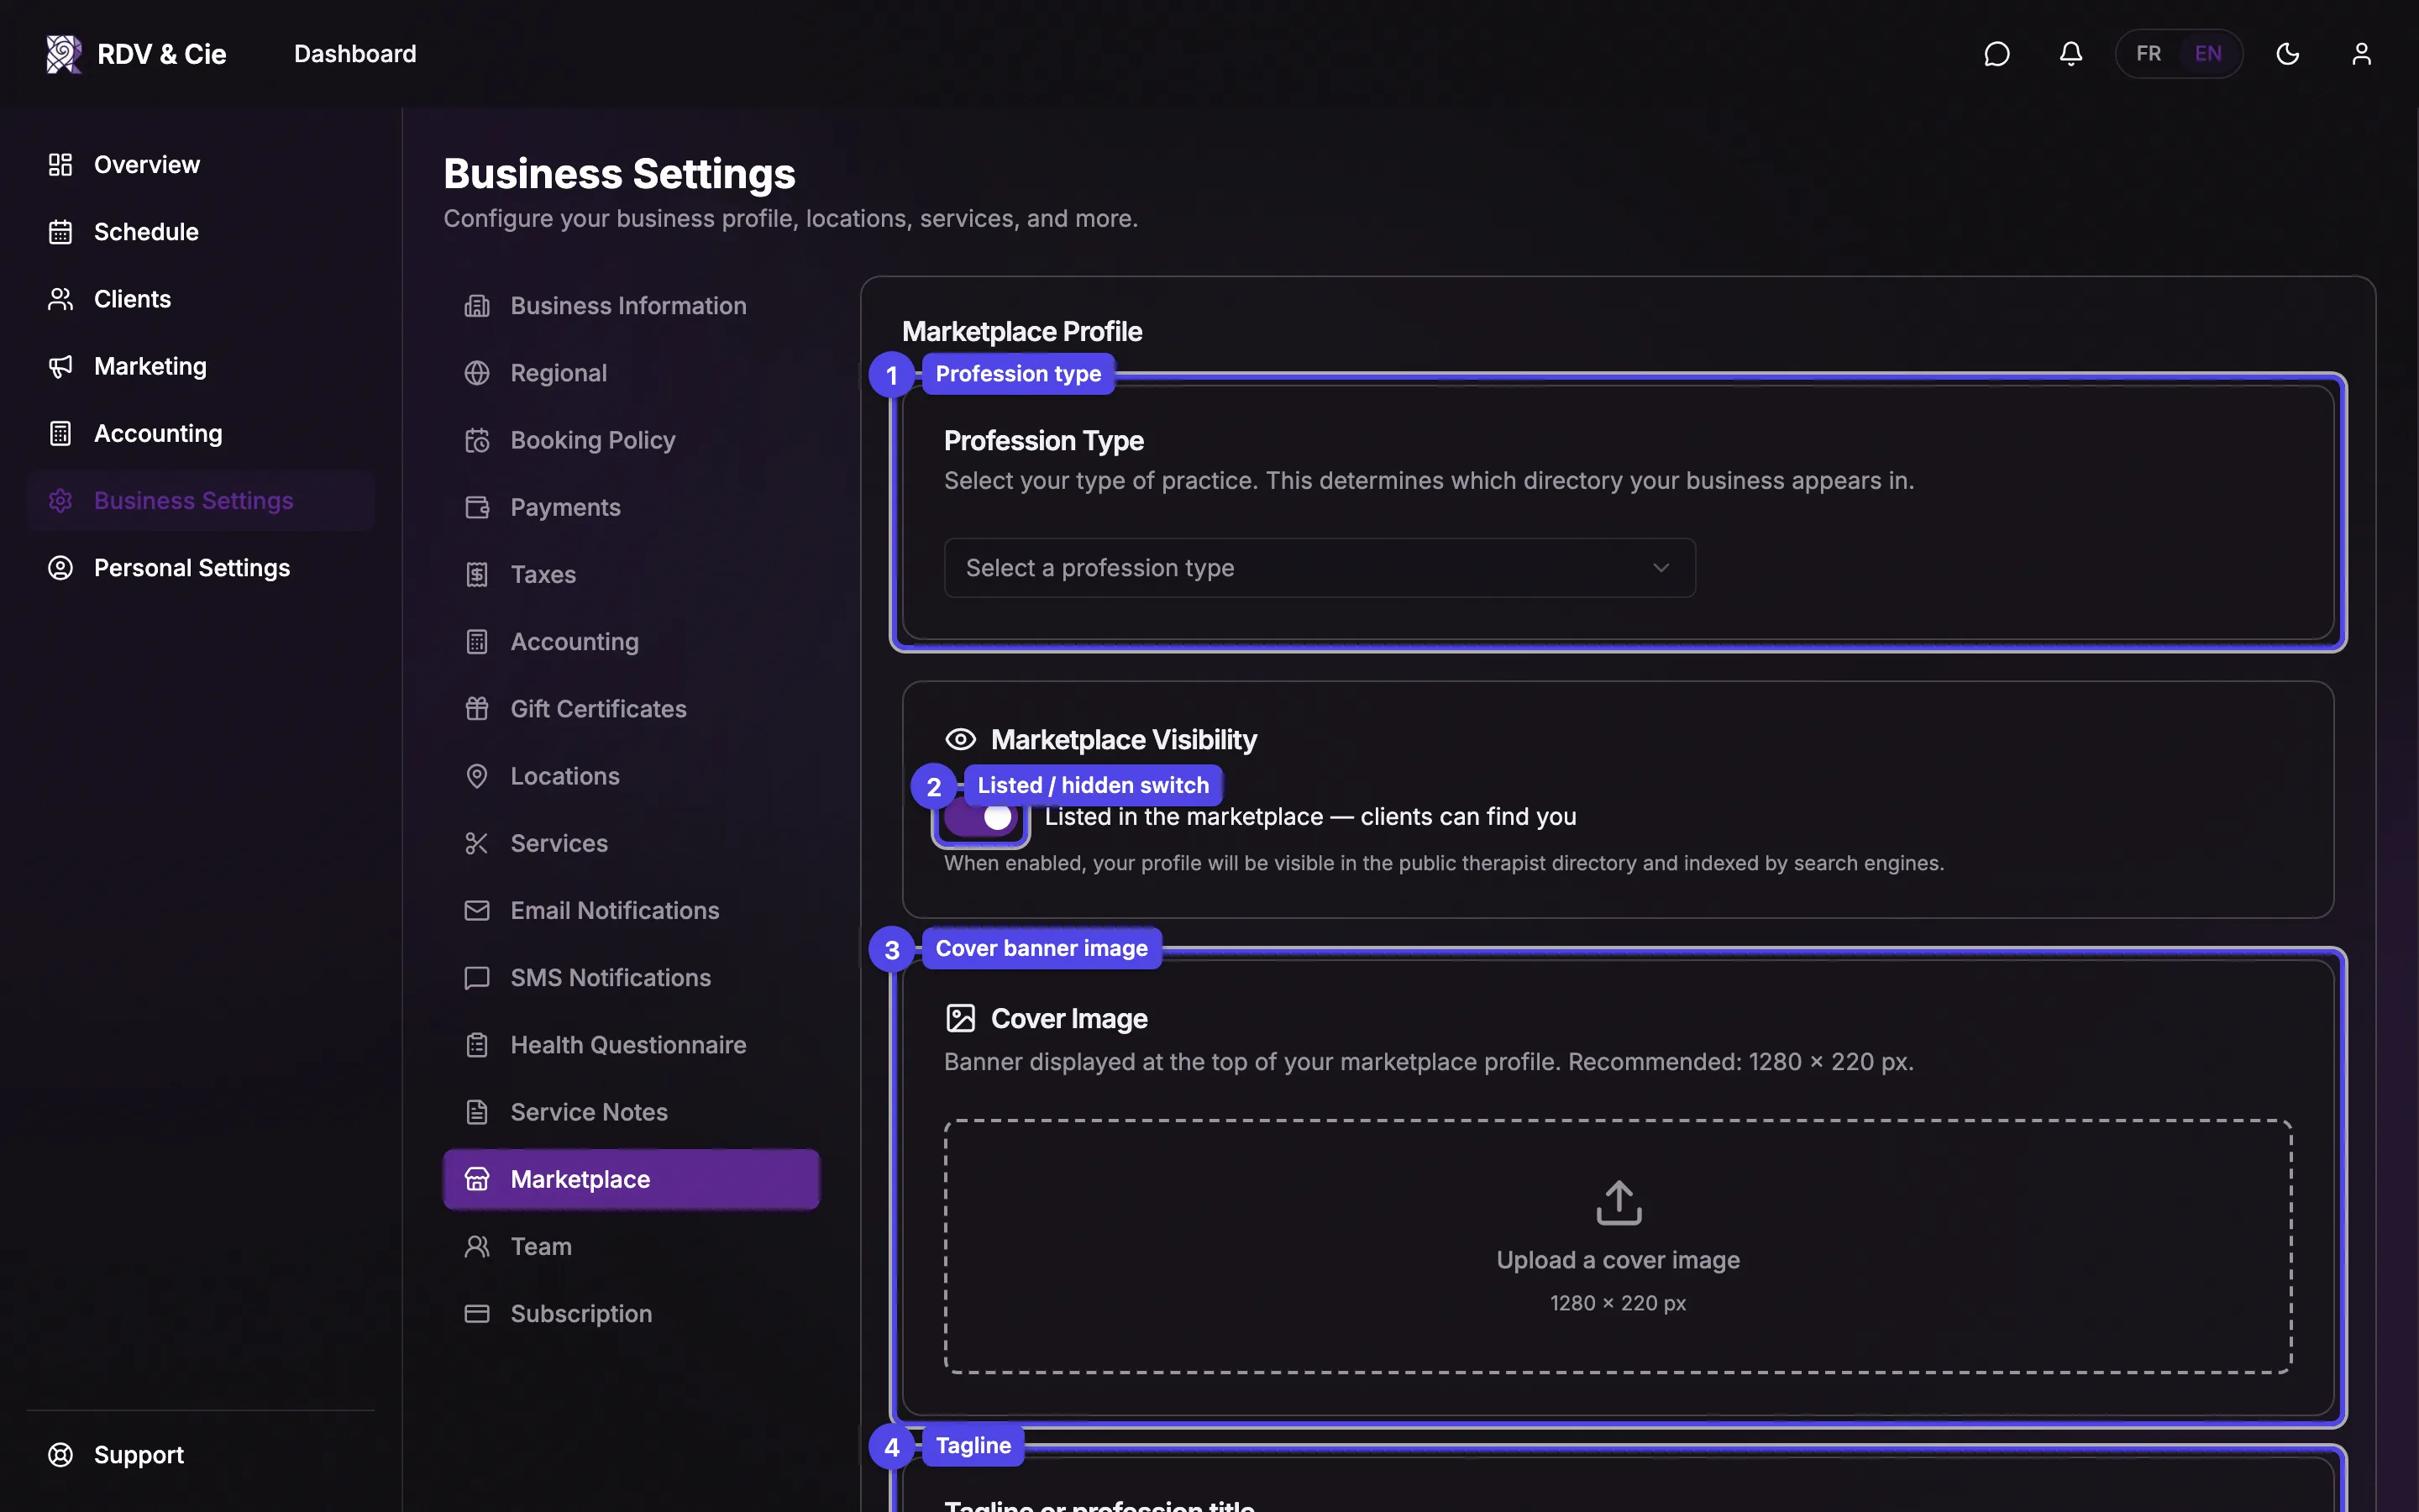Click the Personal Settings user-circle icon
The image size is (2419, 1512).
pyautogui.click(x=60, y=568)
